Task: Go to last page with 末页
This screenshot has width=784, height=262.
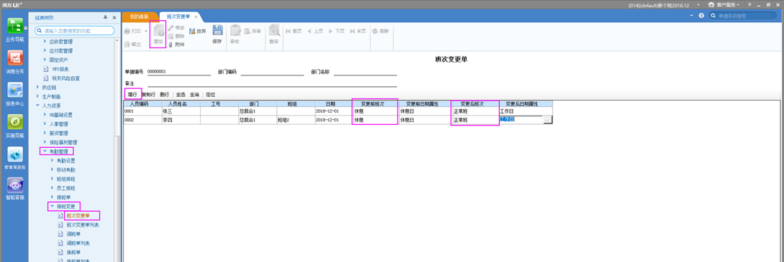Action: point(358,31)
